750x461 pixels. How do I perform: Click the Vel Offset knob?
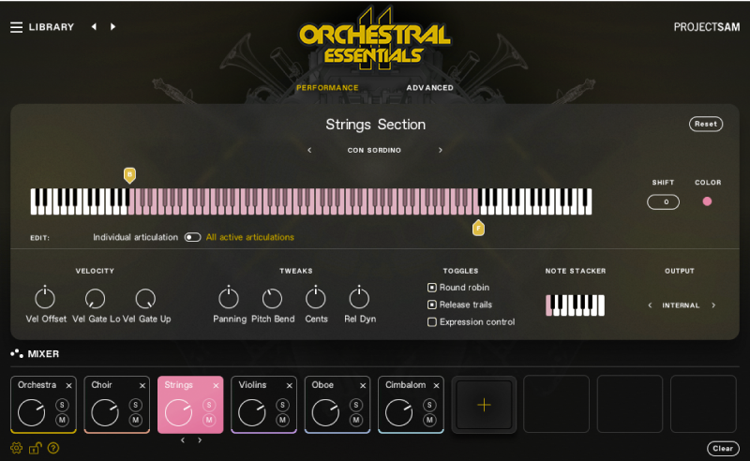(45, 298)
